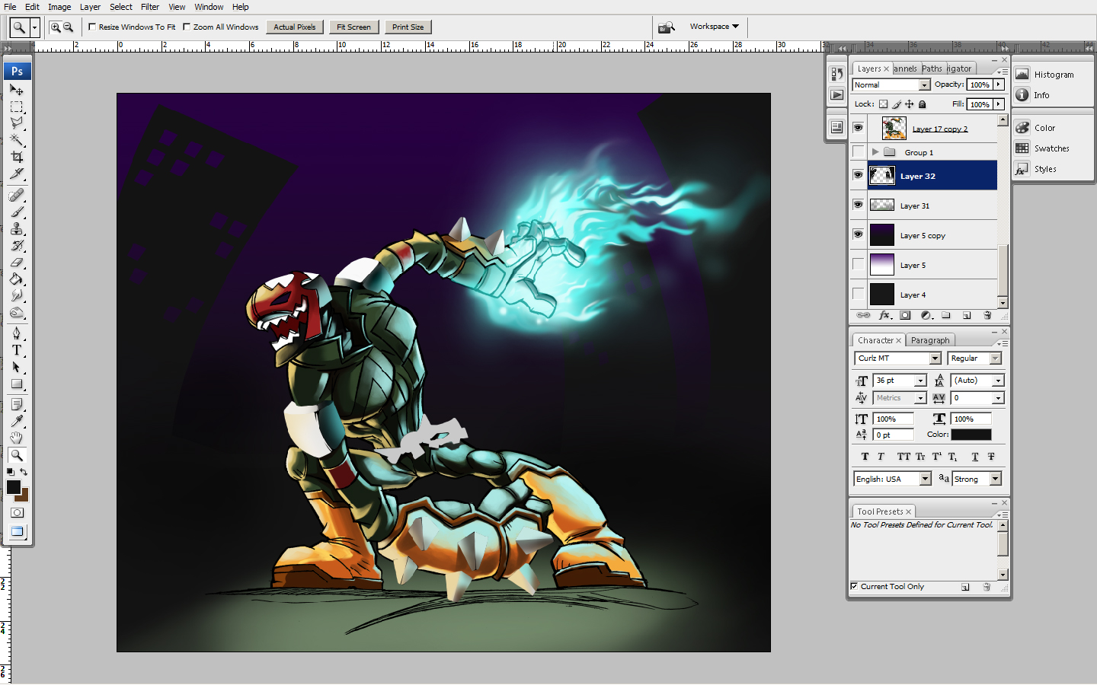The image size is (1097, 685).
Task: Pick the Paint Bucket tool
Action: (x=17, y=279)
